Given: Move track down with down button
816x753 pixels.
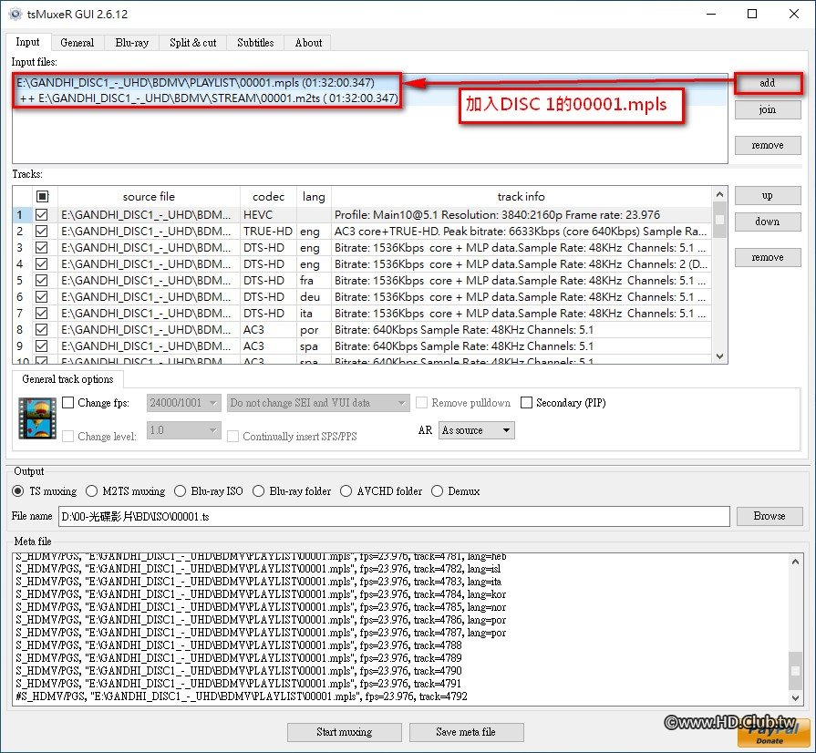Looking at the screenshot, I should (768, 222).
